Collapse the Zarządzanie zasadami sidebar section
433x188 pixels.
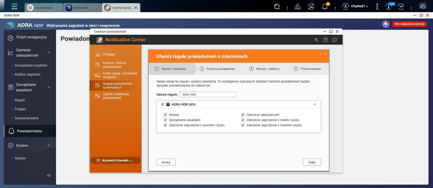point(49,87)
